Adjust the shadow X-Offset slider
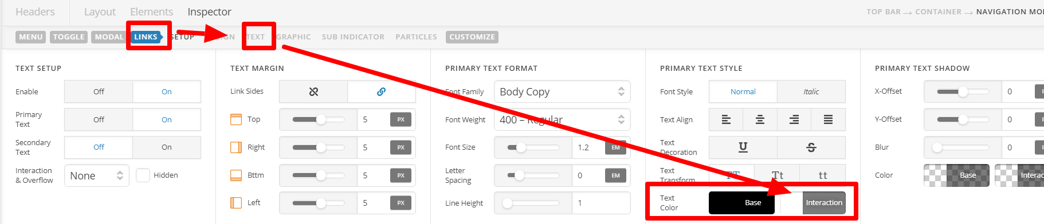The width and height of the screenshot is (1044, 224). 963,91
